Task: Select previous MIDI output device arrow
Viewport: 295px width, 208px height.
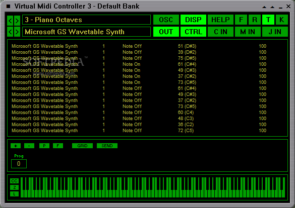Action: click(x=11, y=32)
